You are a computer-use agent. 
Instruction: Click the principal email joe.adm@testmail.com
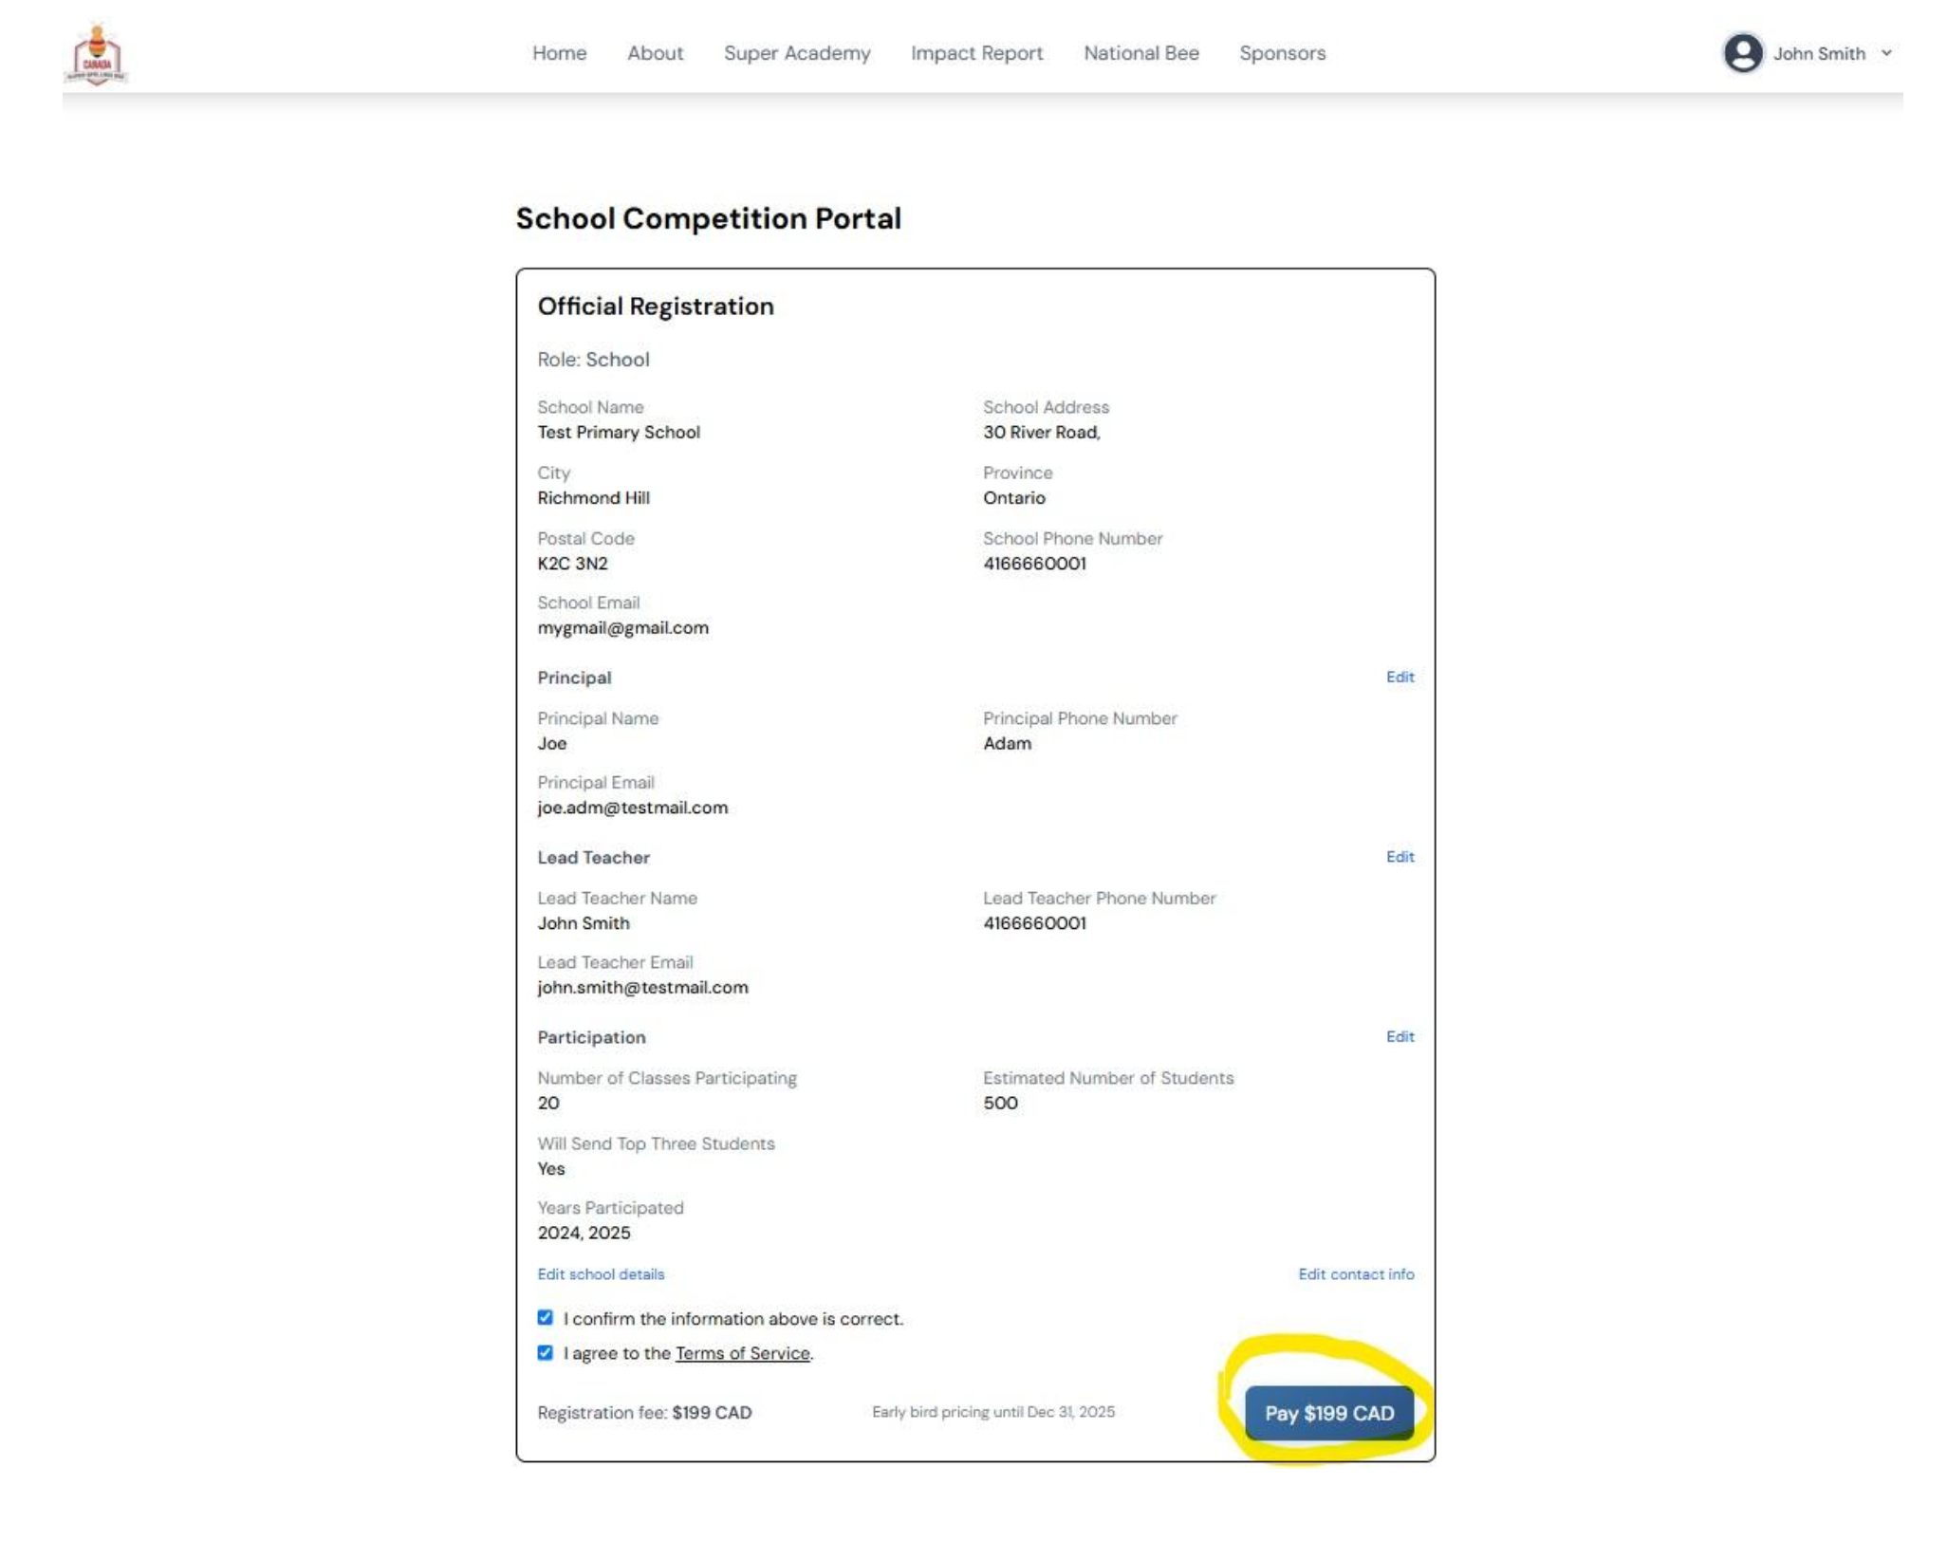[633, 808]
